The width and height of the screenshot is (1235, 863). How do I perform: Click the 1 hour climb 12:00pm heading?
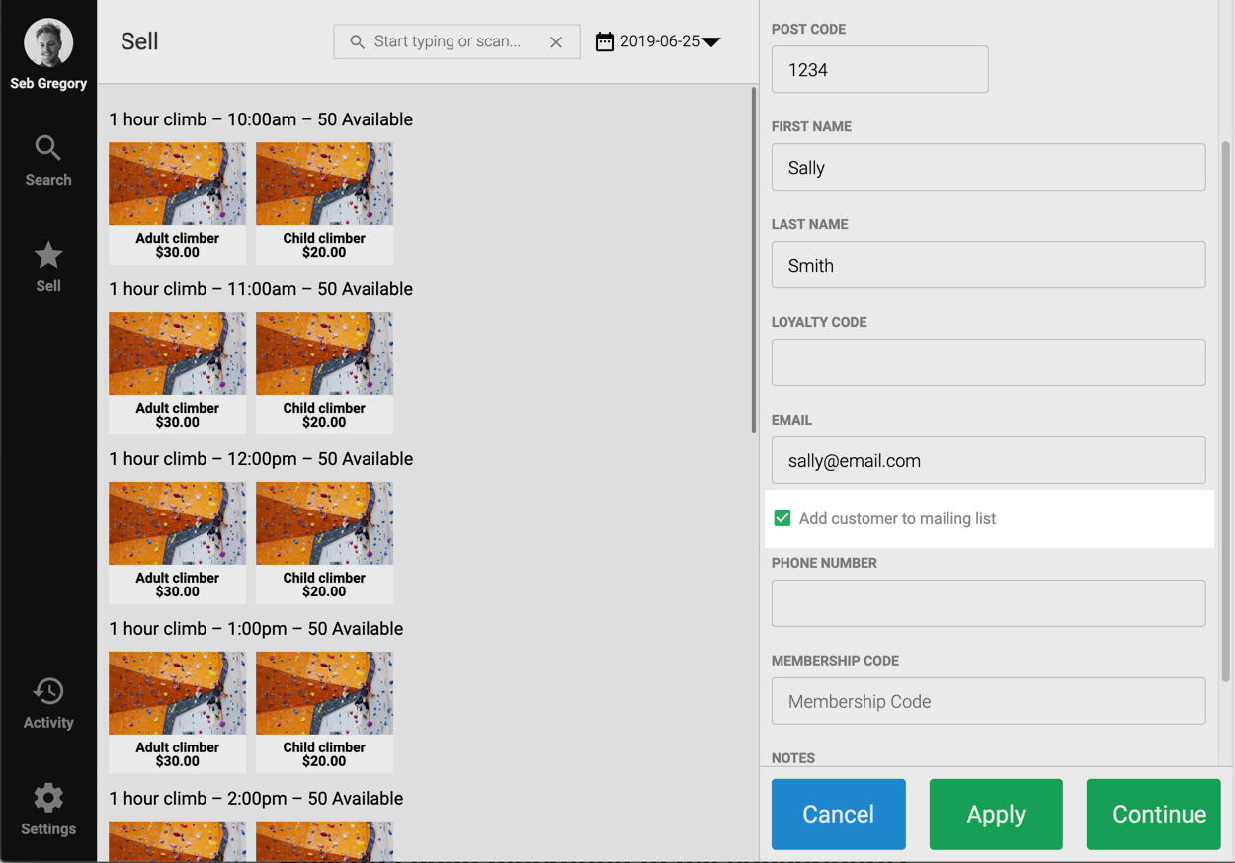(x=261, y=459)
